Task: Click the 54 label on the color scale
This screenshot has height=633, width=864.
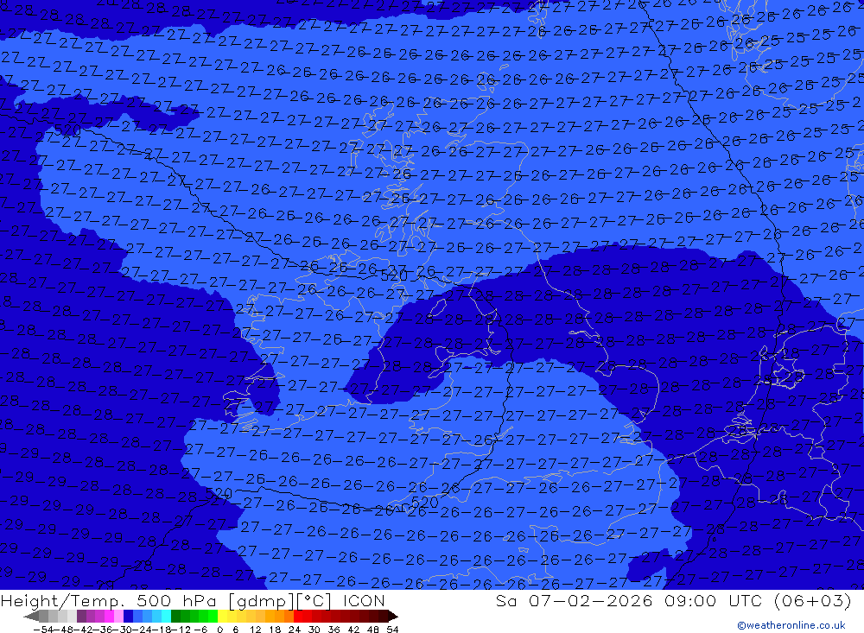Action: [x=392, y=630]
